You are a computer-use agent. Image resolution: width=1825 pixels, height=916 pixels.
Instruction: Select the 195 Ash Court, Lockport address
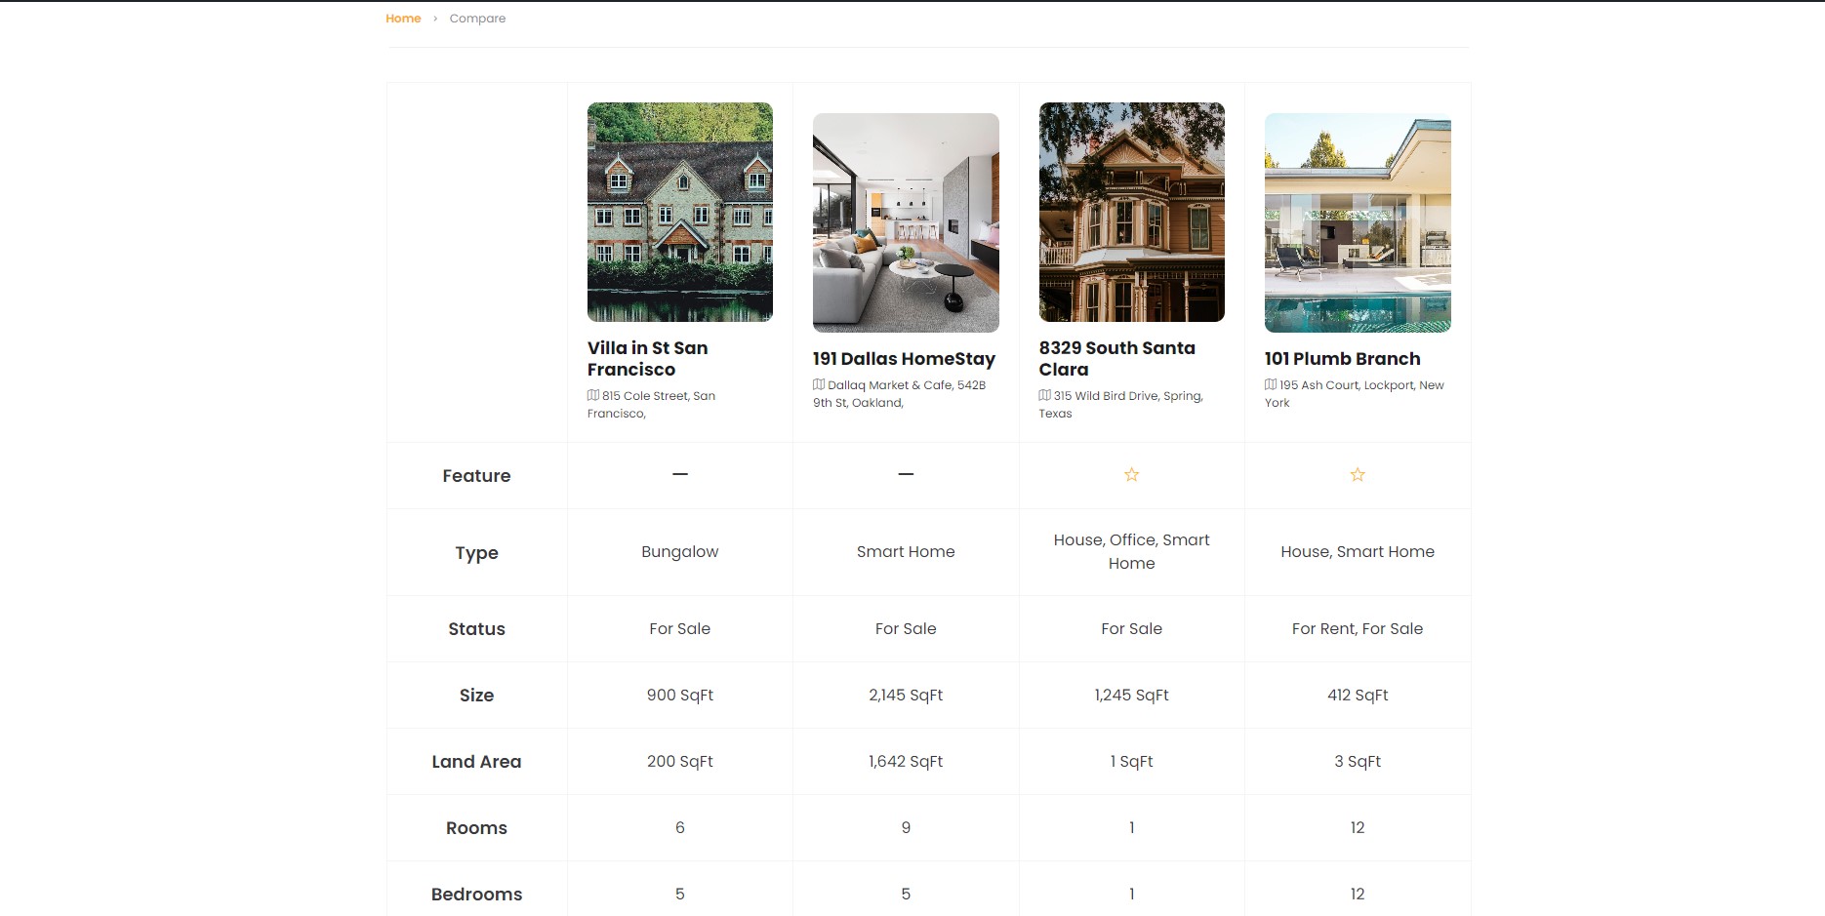1355,394
